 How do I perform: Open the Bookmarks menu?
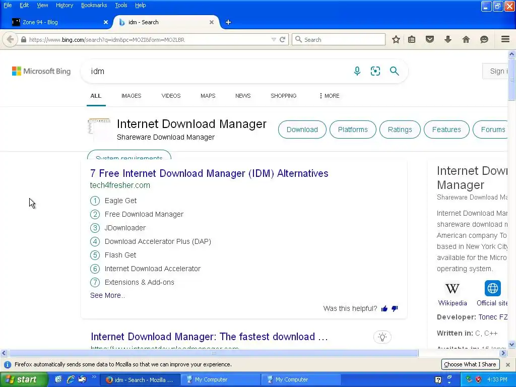click(94, 5)
